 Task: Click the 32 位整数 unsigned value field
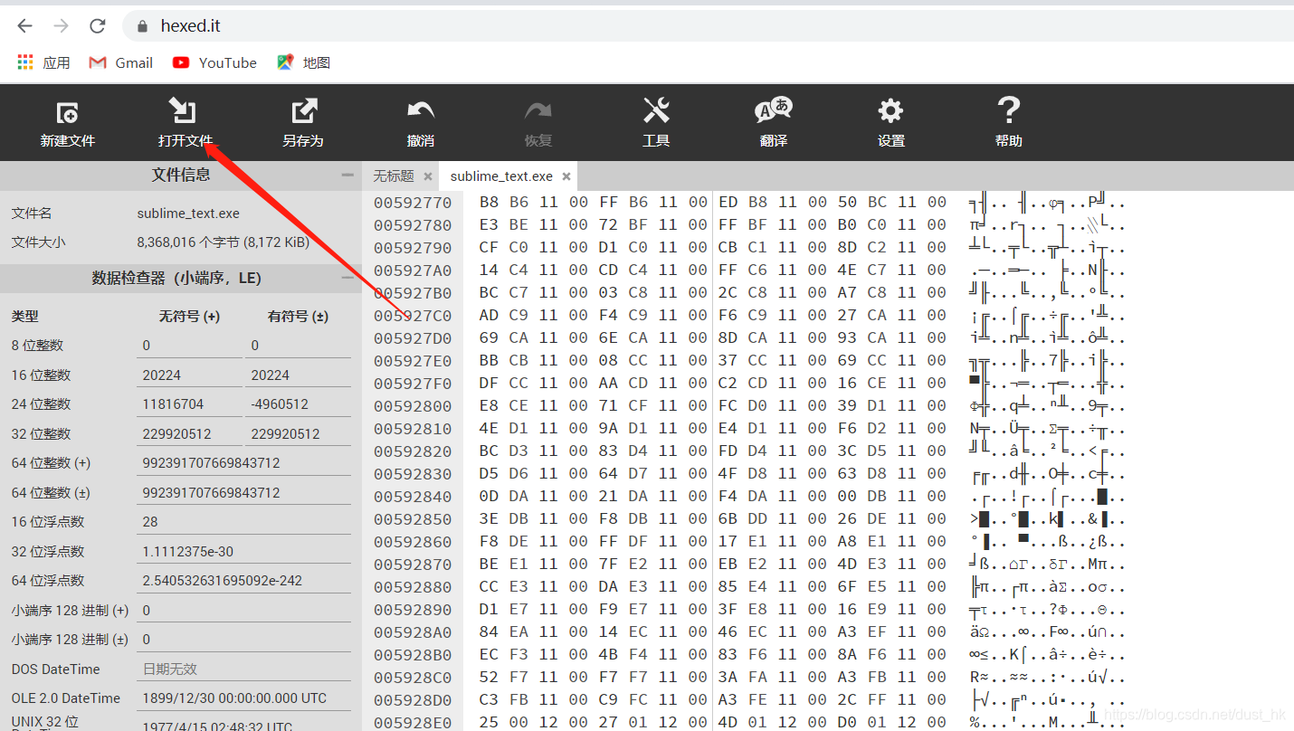pos(189,434)
